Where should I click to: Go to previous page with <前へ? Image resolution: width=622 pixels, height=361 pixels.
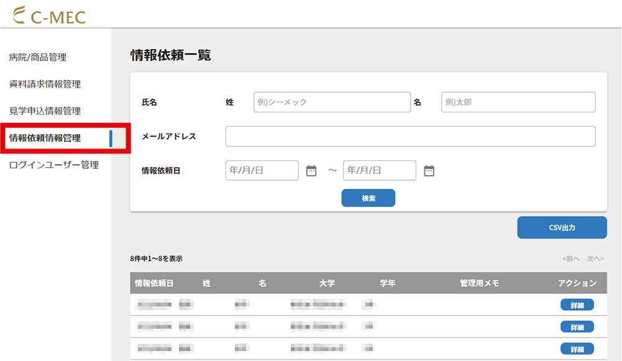(571, 258)
